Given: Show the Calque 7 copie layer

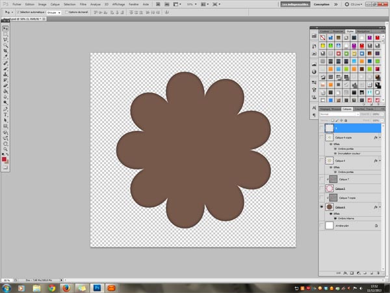Looking at the screenshot, I should coord(322,197).
